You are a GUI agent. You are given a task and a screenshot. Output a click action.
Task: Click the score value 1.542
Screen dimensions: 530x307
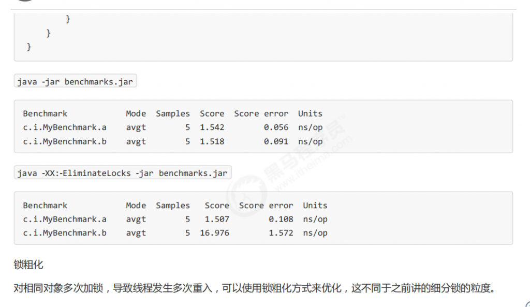[x=212, y=127]
